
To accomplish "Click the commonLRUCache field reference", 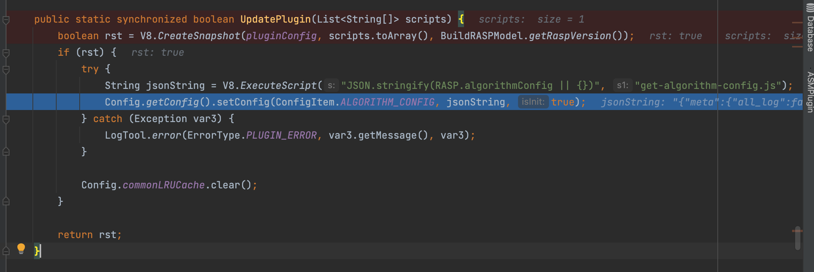I will pos(163,185).
